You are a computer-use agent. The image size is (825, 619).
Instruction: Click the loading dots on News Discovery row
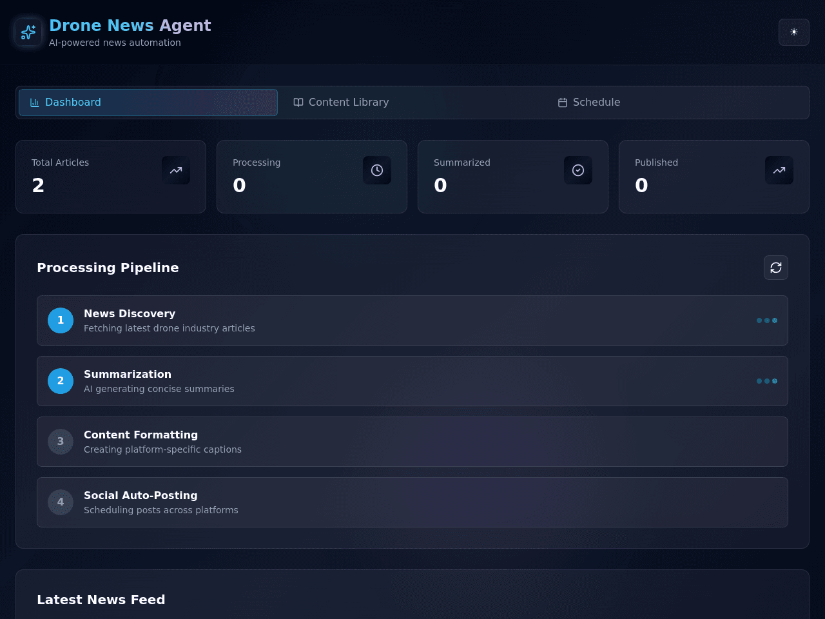(x=767, y=320)
